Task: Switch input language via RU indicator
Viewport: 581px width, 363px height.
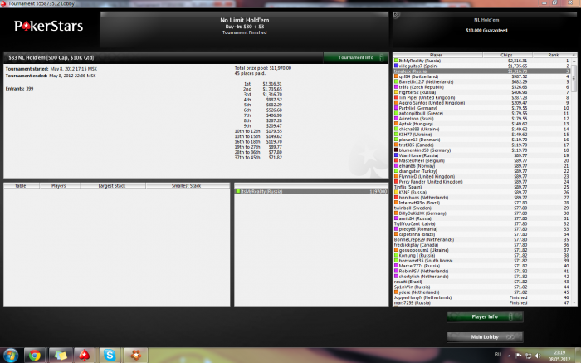Action: point(498,355)
